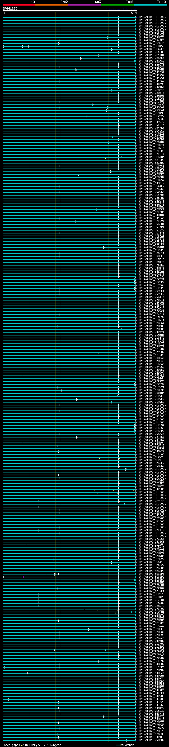
Task: Click the orange ~40% identity color bar
Action: pyautogui.click(x=52, y=5)
